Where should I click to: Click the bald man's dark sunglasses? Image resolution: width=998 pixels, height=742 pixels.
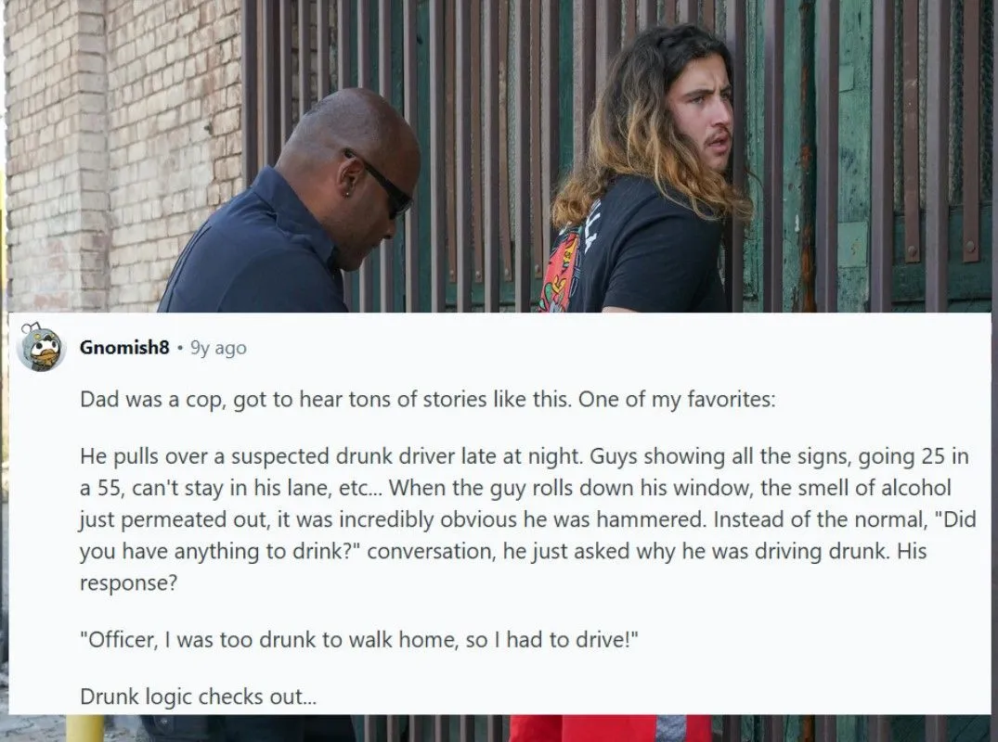coord(383,185)
